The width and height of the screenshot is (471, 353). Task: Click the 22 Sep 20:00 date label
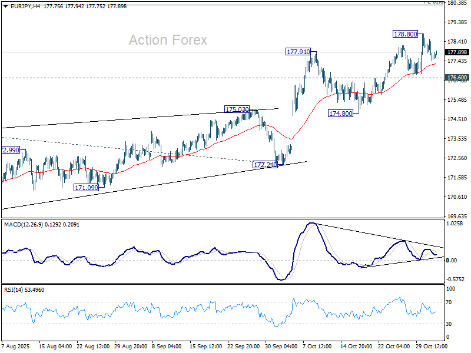click(243, 346)
